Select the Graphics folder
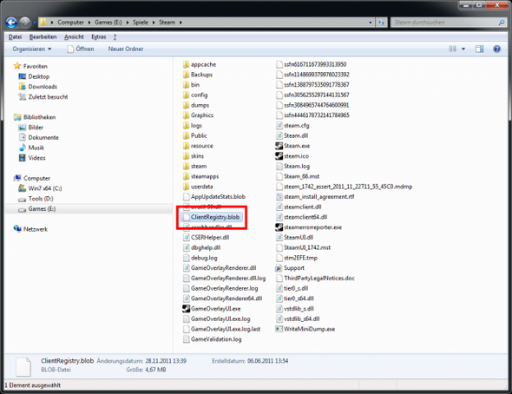512x394 pixels. click(x=198, y=115)
